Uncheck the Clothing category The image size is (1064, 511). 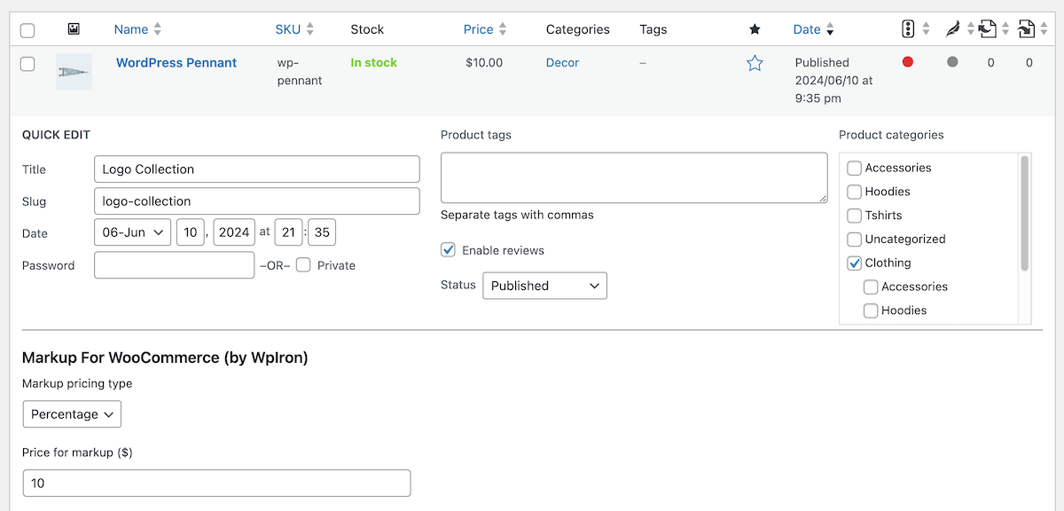tap(855, 263)
